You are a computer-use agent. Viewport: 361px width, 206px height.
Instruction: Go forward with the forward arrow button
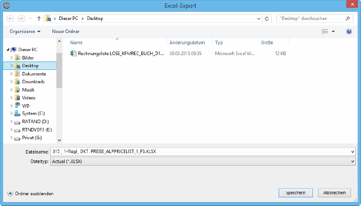[21, 19]
